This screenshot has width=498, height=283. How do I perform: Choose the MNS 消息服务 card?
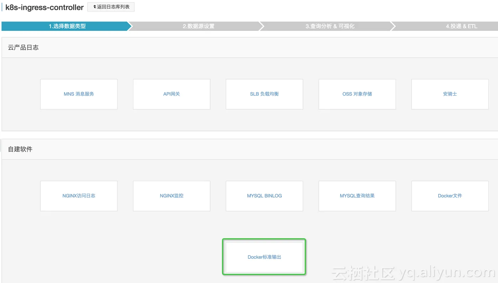pos(79,94)
